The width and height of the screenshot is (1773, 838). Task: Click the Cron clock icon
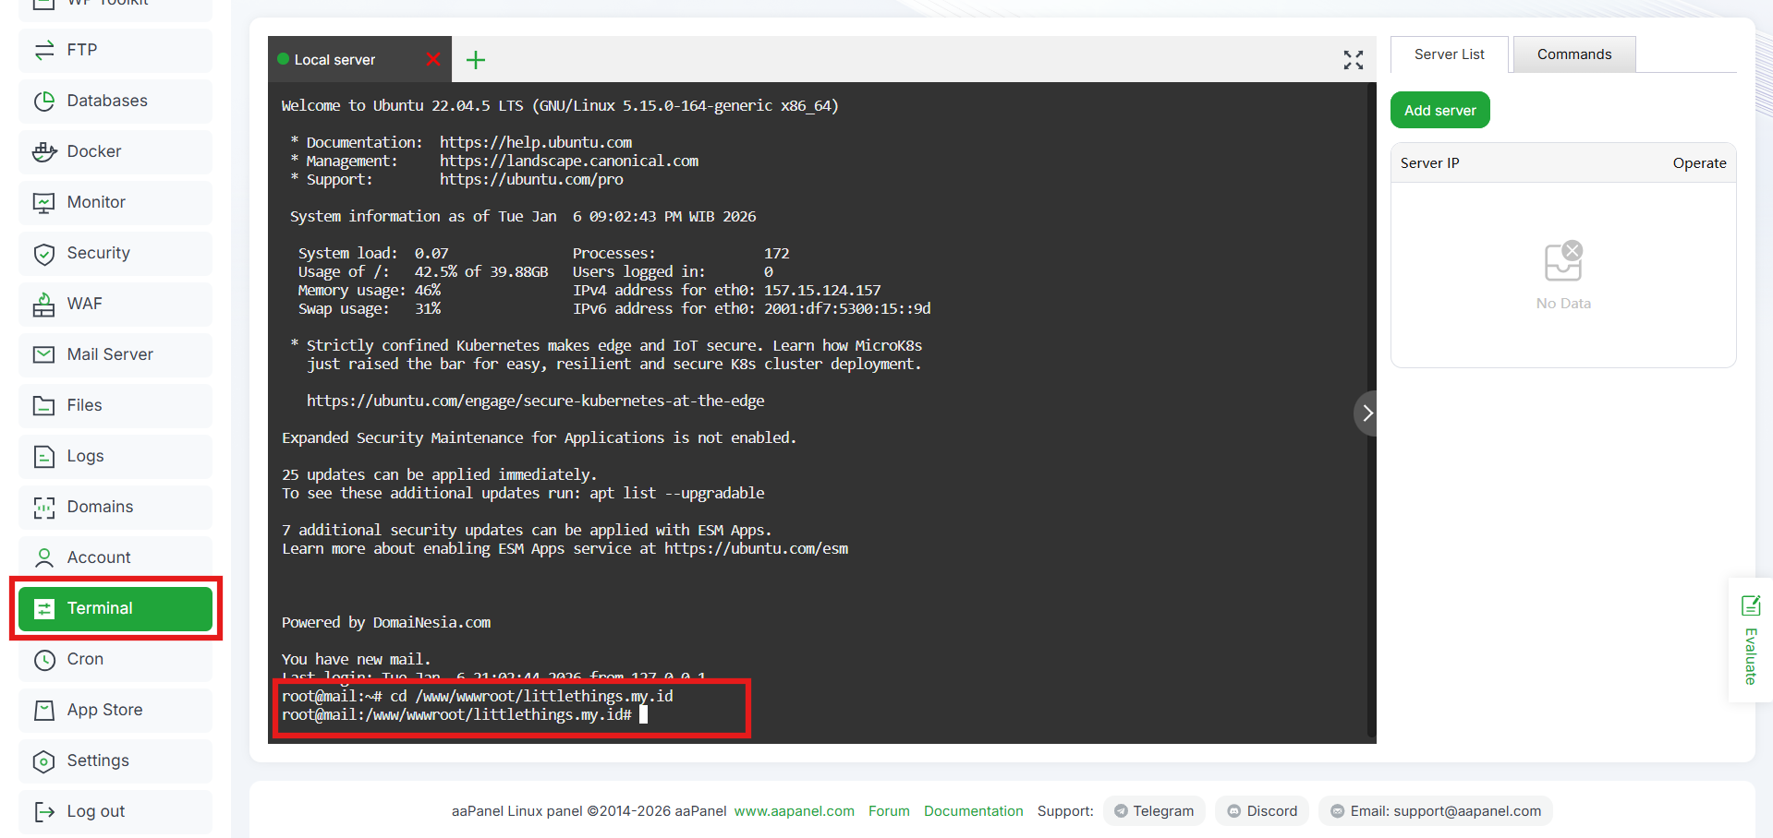44,659
